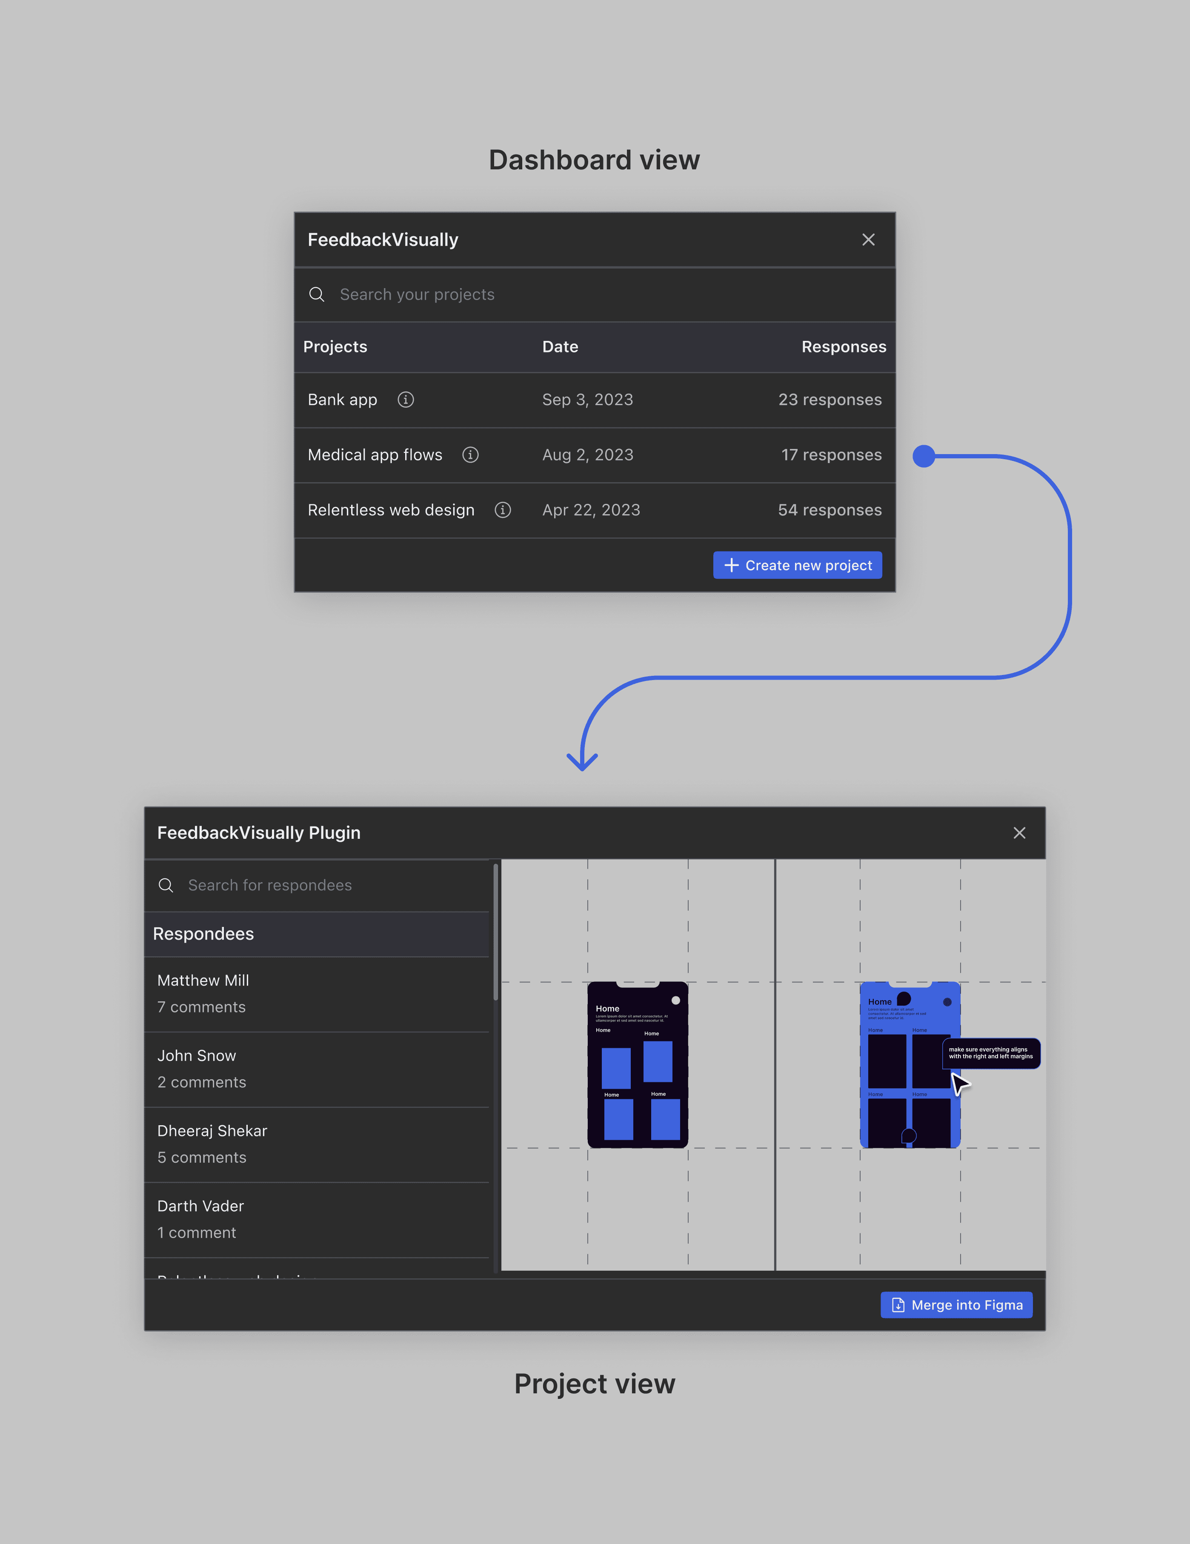Click the 5 comments label
Screen dimensions: 1190x1544
tap(201, 1157)
